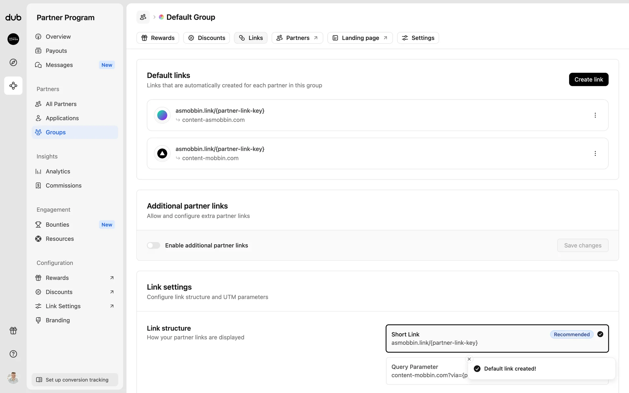Click user profile avatar at bottom left
Image resolution: width=629 pixels, height=393 pixels.
point(13,378)
